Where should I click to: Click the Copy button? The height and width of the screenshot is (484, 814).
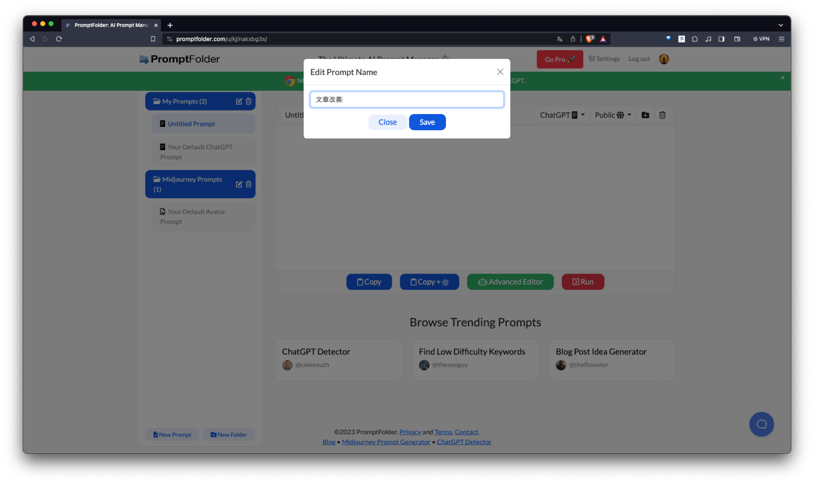pos(369,282)
